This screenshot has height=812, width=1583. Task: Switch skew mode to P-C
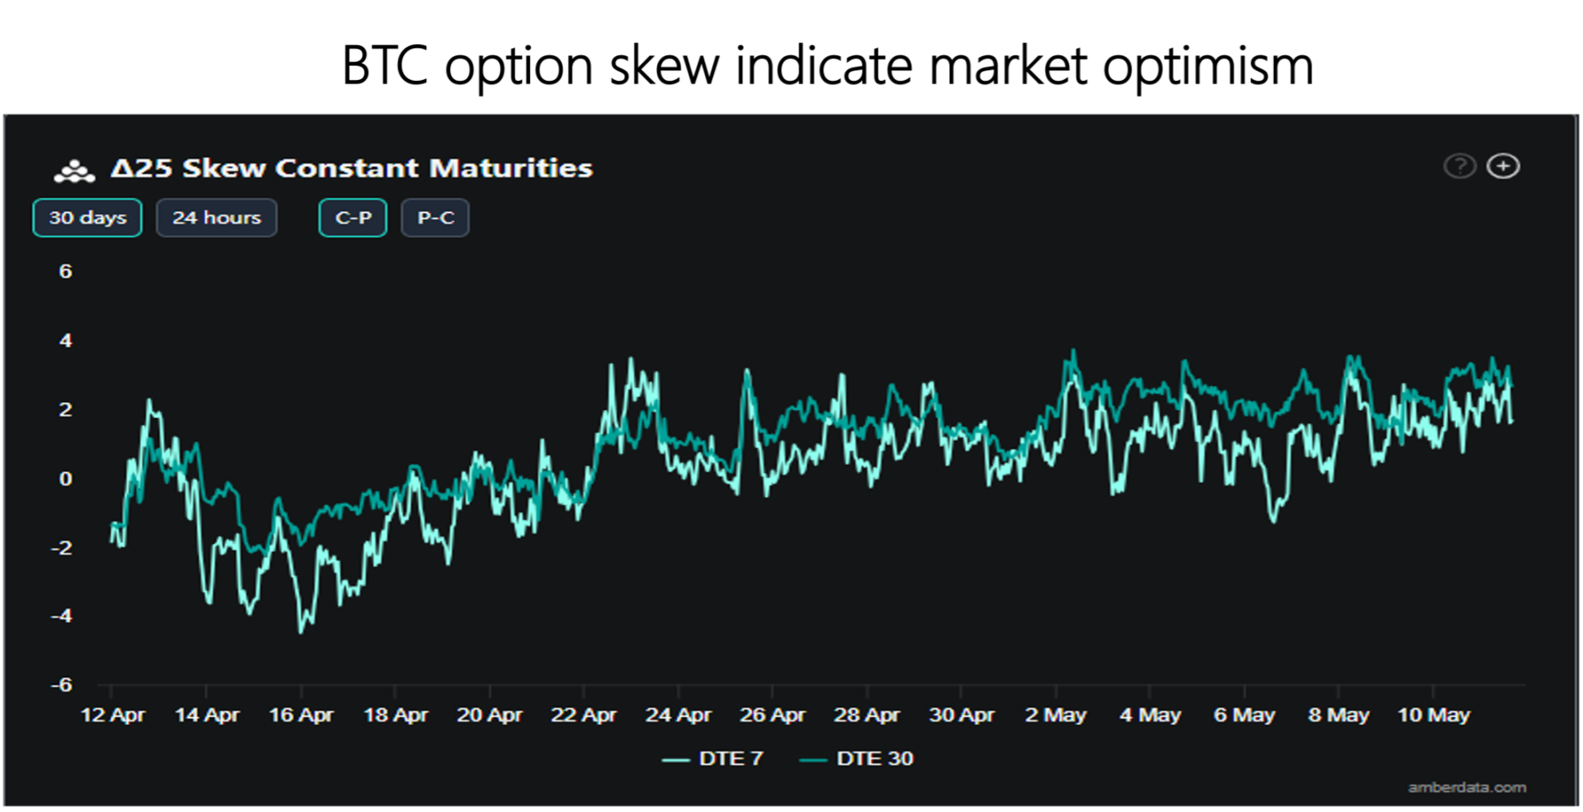click(x=435, y=218)
